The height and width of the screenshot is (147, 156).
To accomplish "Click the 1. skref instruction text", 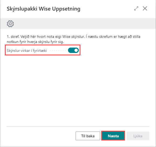I will point(73,39).
